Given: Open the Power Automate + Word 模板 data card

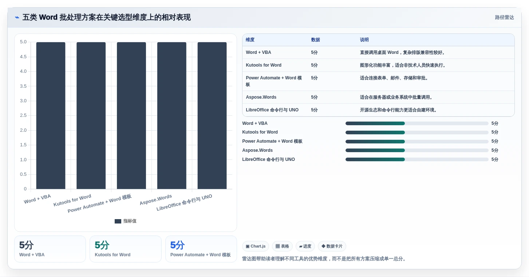Looking at the screenshot, I should pos(201,249).
